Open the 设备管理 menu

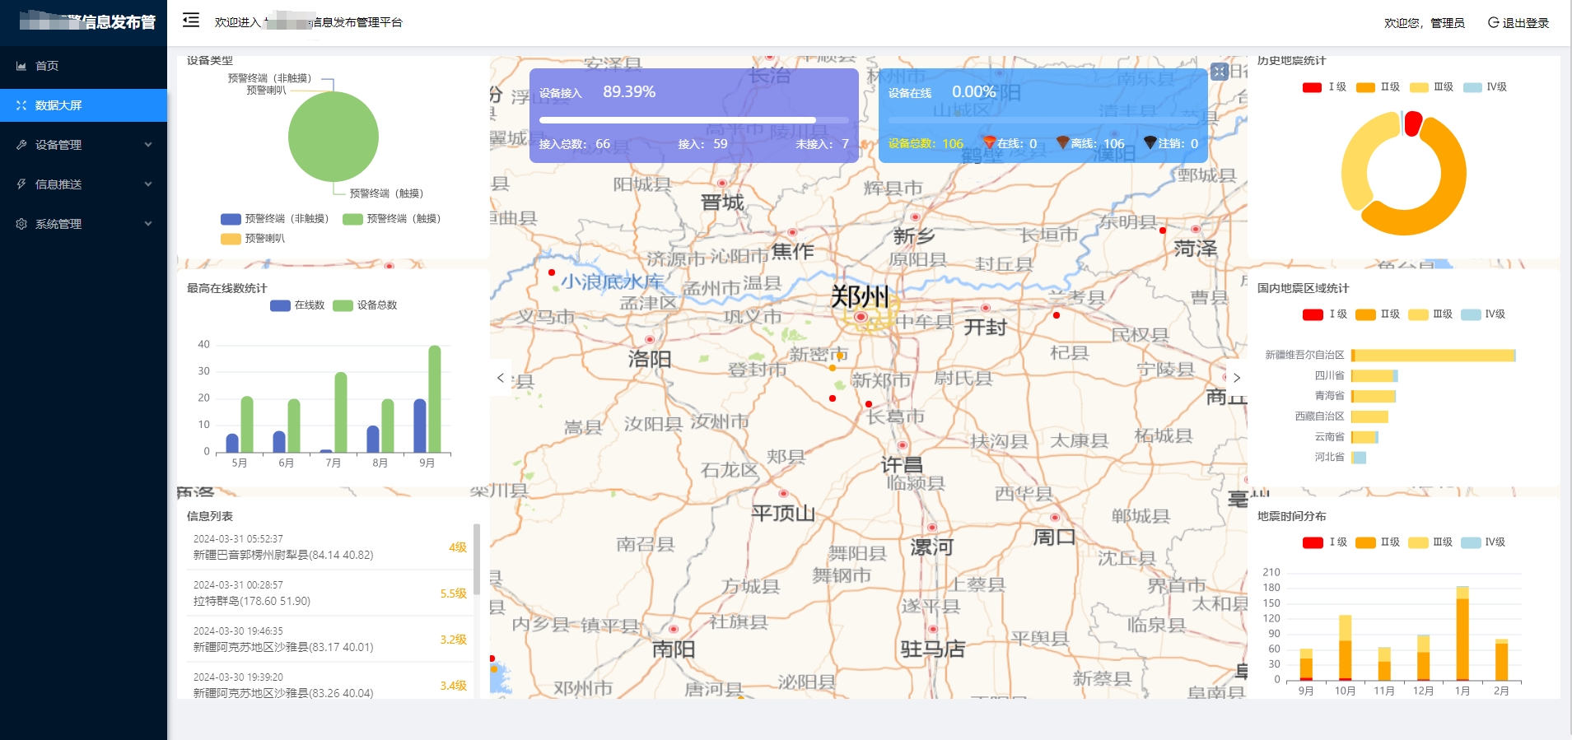tap(83, 145)
